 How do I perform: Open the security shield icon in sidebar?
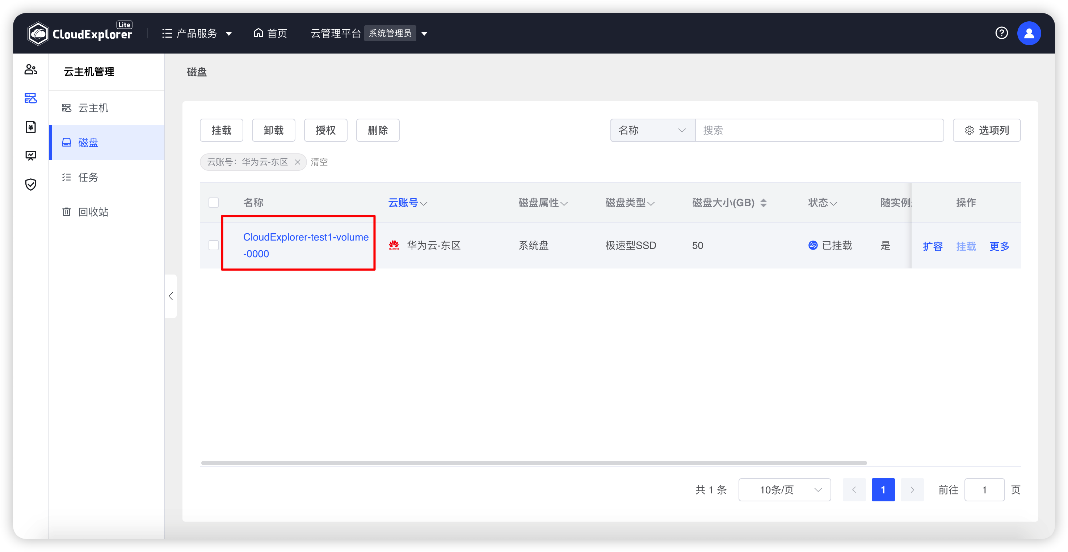[31, 184]
